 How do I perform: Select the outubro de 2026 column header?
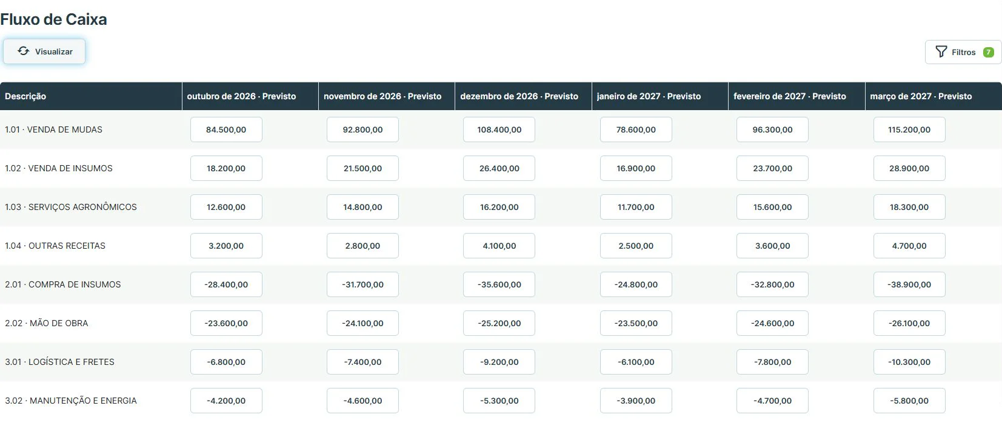(x=250, y=96)
